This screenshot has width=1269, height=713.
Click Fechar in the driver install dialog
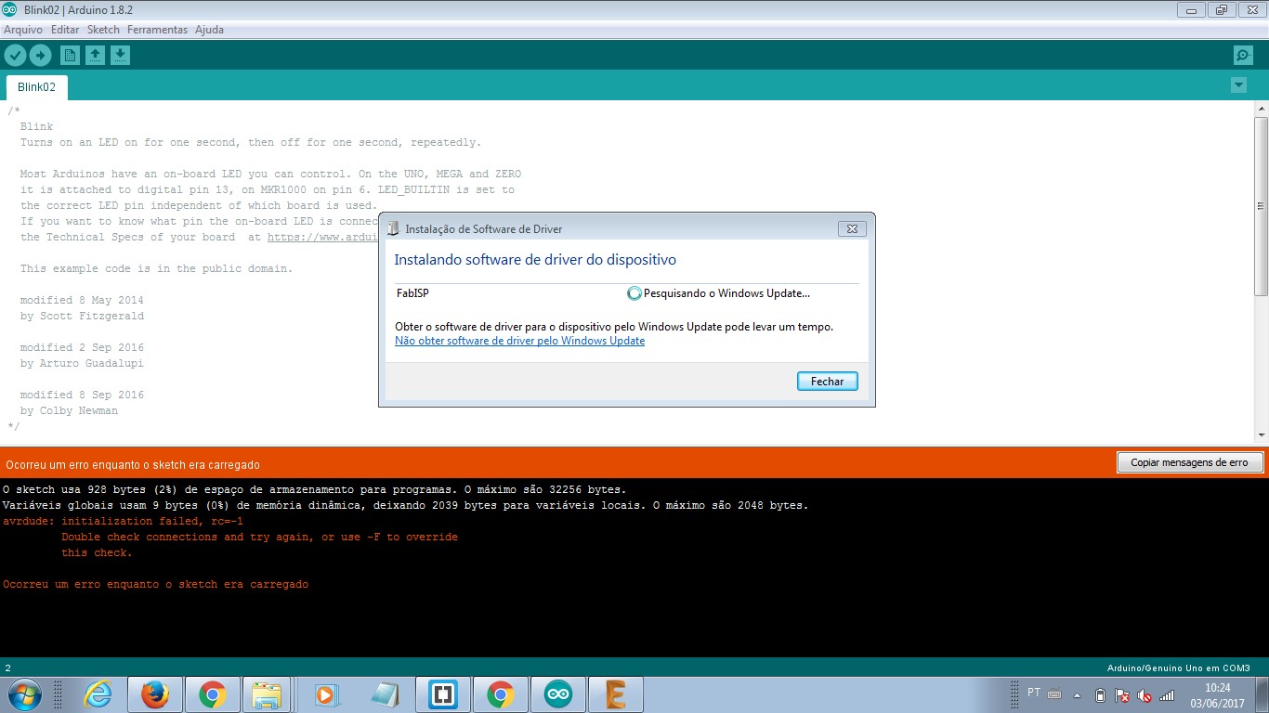point(827,382)
